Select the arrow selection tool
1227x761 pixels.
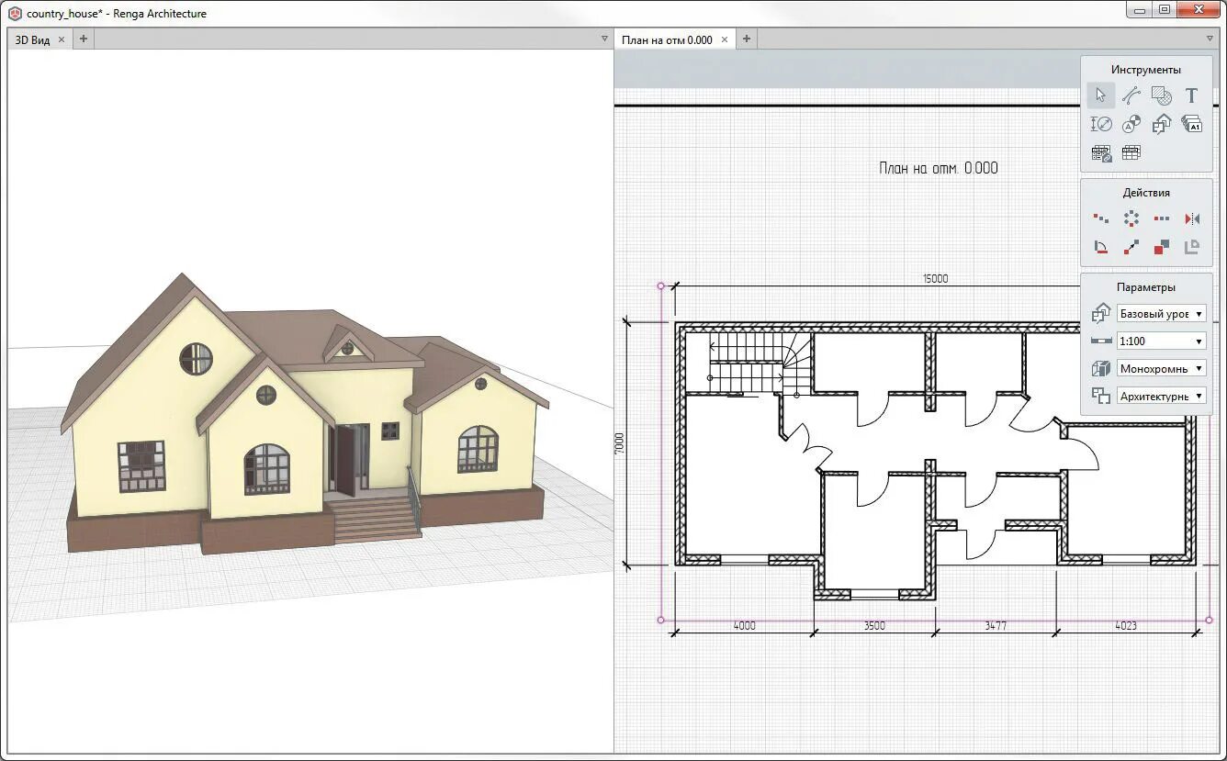1100,95
